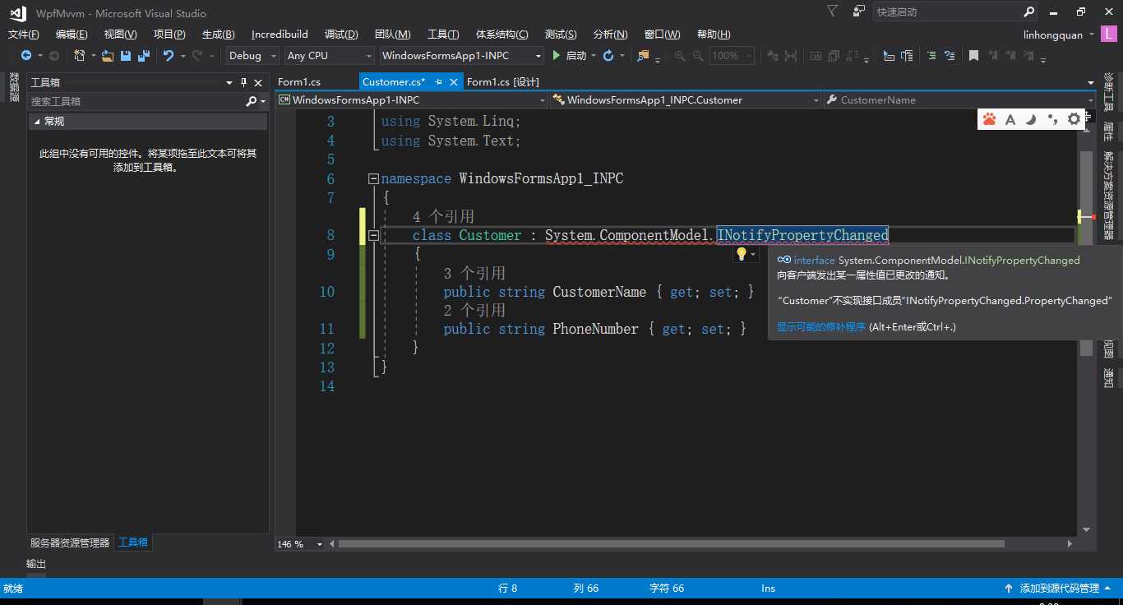The width and height of the screenshot is (1123, 605).
Task: Click the quick launch magnifier icon
Action: point(1029,12)
